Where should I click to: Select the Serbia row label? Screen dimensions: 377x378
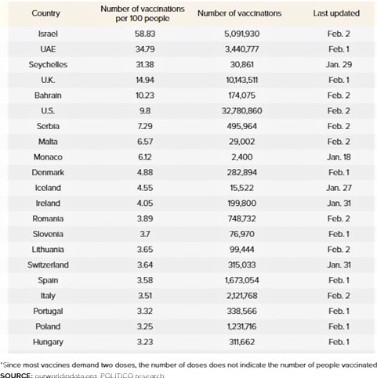pyautogui.click(x=48, y=126)
